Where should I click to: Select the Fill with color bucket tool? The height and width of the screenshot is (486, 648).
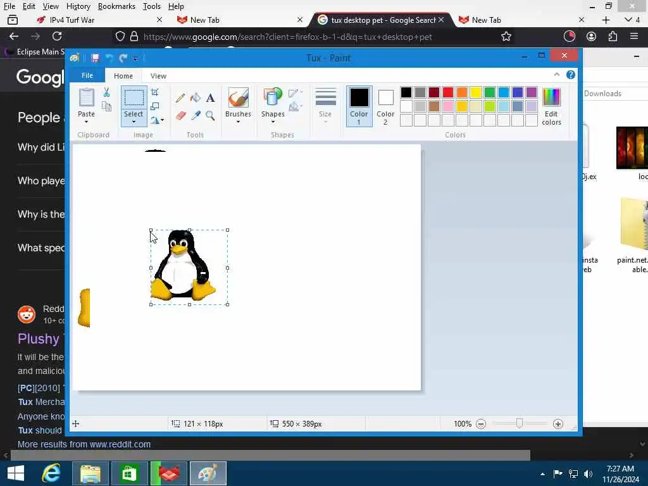(x=196, y=98)
